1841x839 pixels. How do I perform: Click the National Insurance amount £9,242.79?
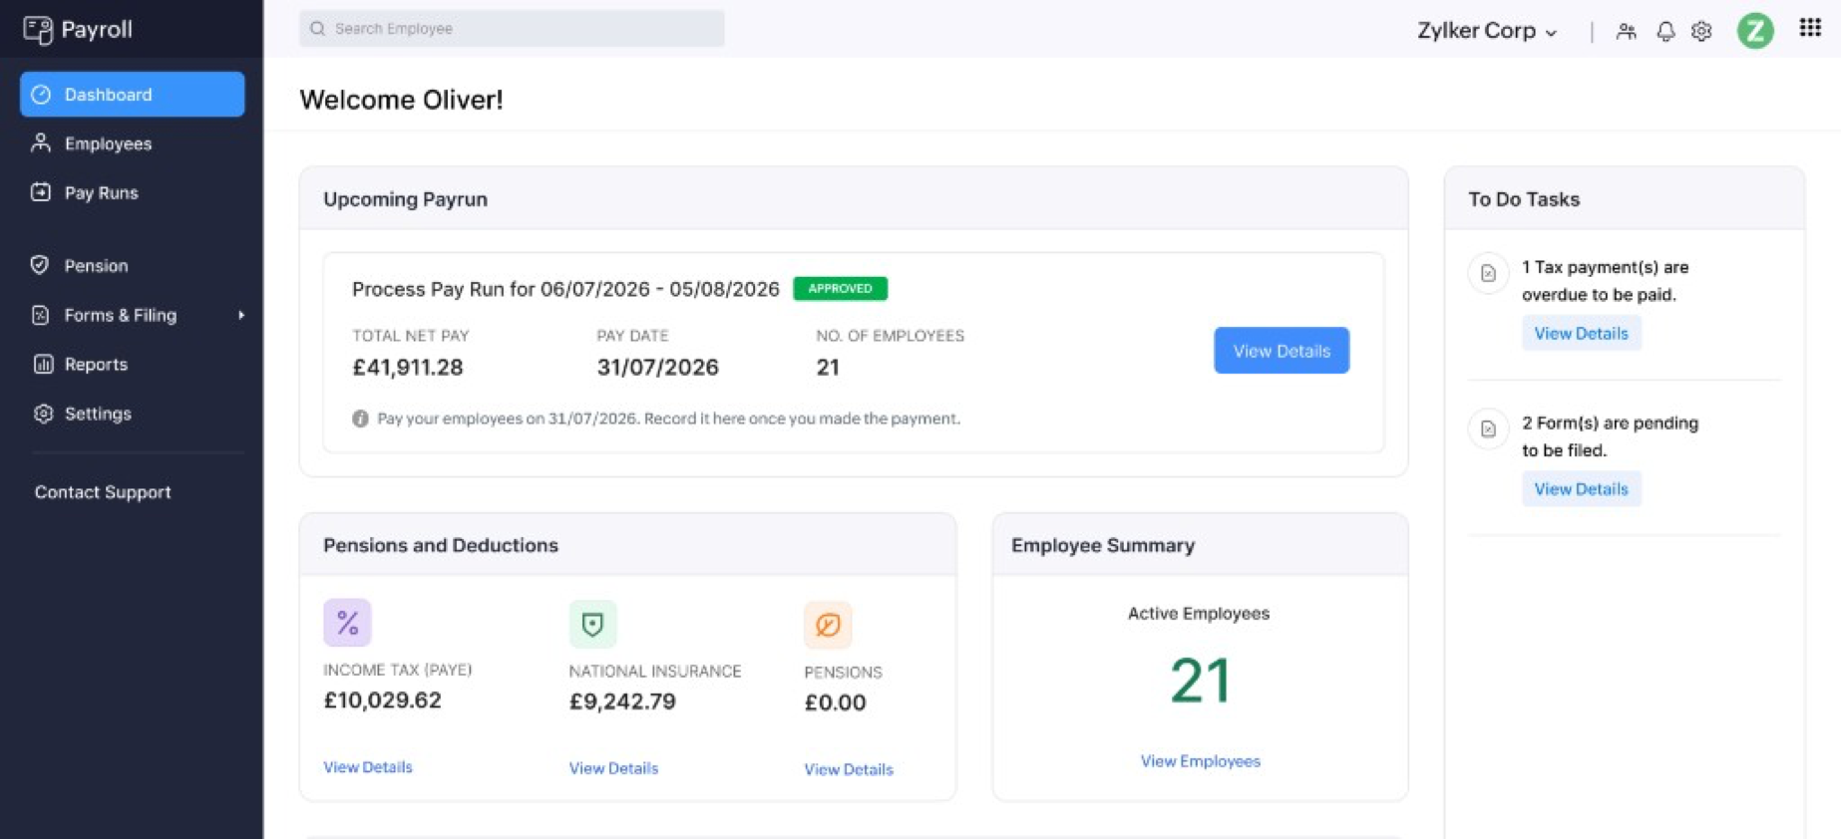(x=622, y=701)
